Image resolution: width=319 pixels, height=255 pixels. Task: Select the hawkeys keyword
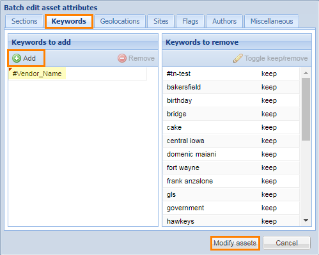point(180,221)
